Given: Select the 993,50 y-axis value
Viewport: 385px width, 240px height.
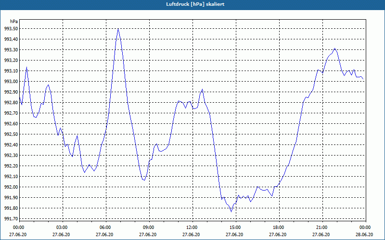Looking at the screenshot, I should [x=11, y=29].
